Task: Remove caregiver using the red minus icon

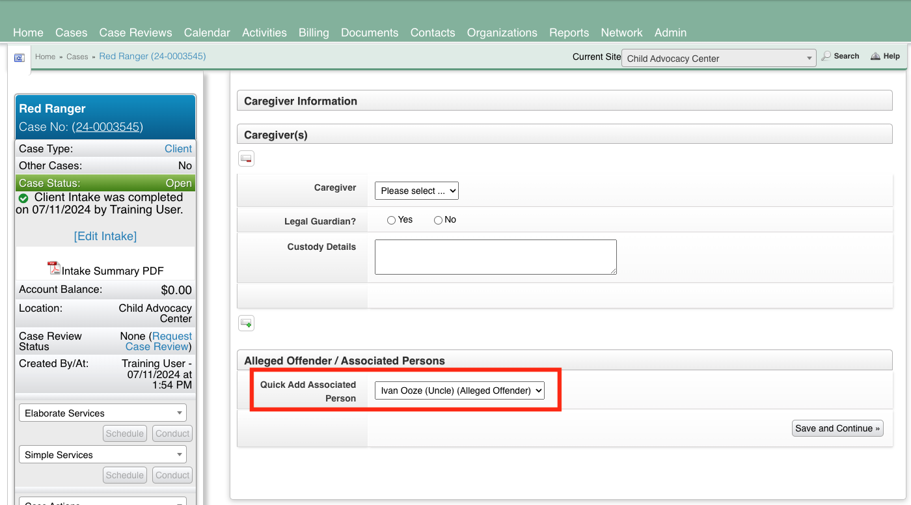Action: (x=246, y=158)
